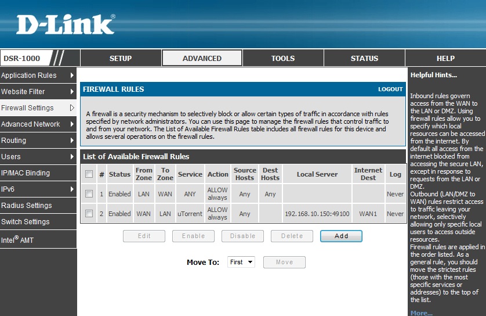Switch to the SETUP tab
Viewport: 486px width, 316px height.
[x=121, y=58]
